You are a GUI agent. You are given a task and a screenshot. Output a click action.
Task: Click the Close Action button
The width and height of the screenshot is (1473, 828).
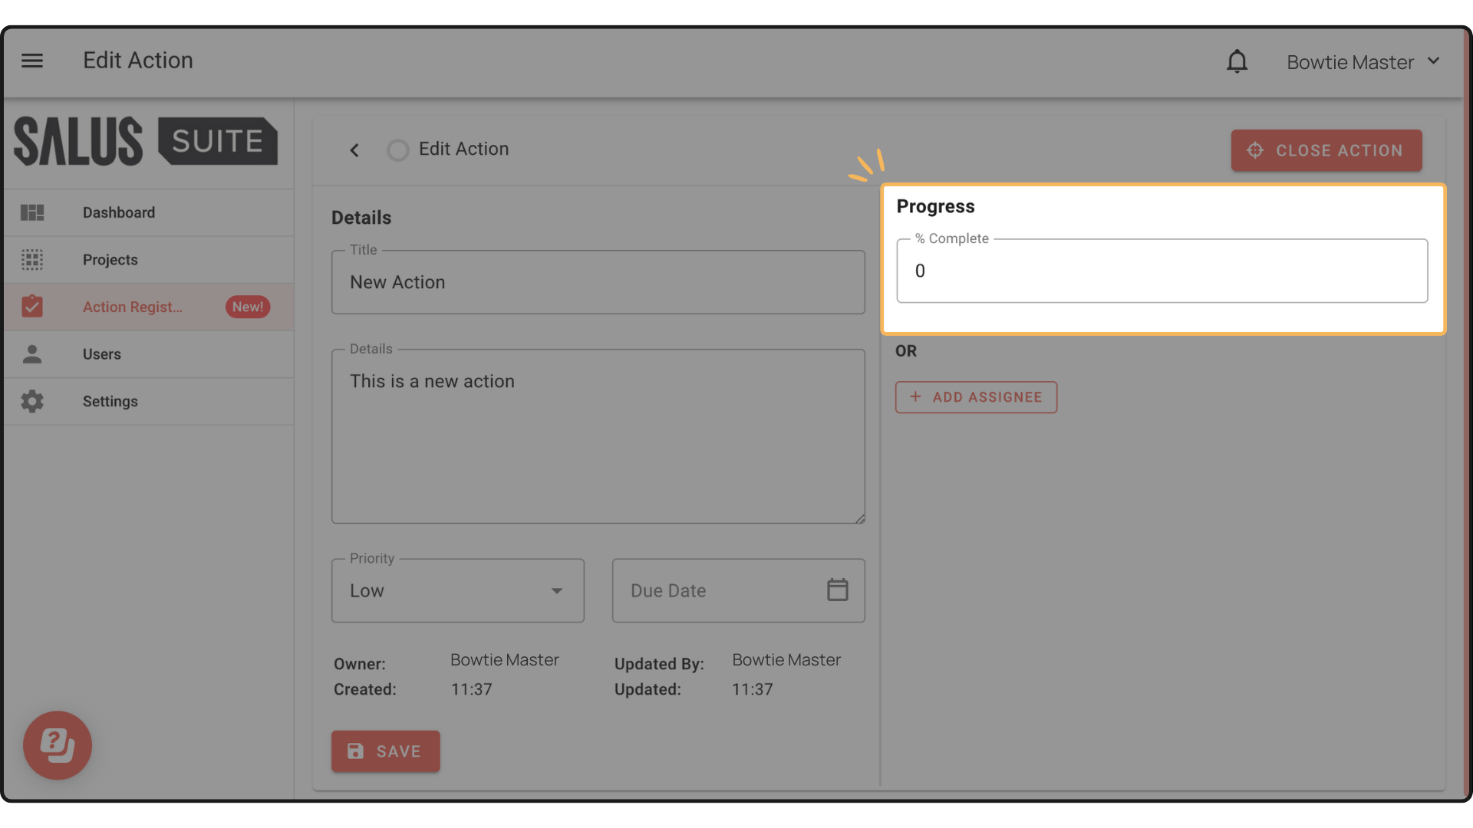tap(1326, 150)
